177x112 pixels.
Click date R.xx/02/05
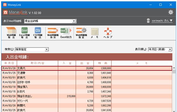9,82
